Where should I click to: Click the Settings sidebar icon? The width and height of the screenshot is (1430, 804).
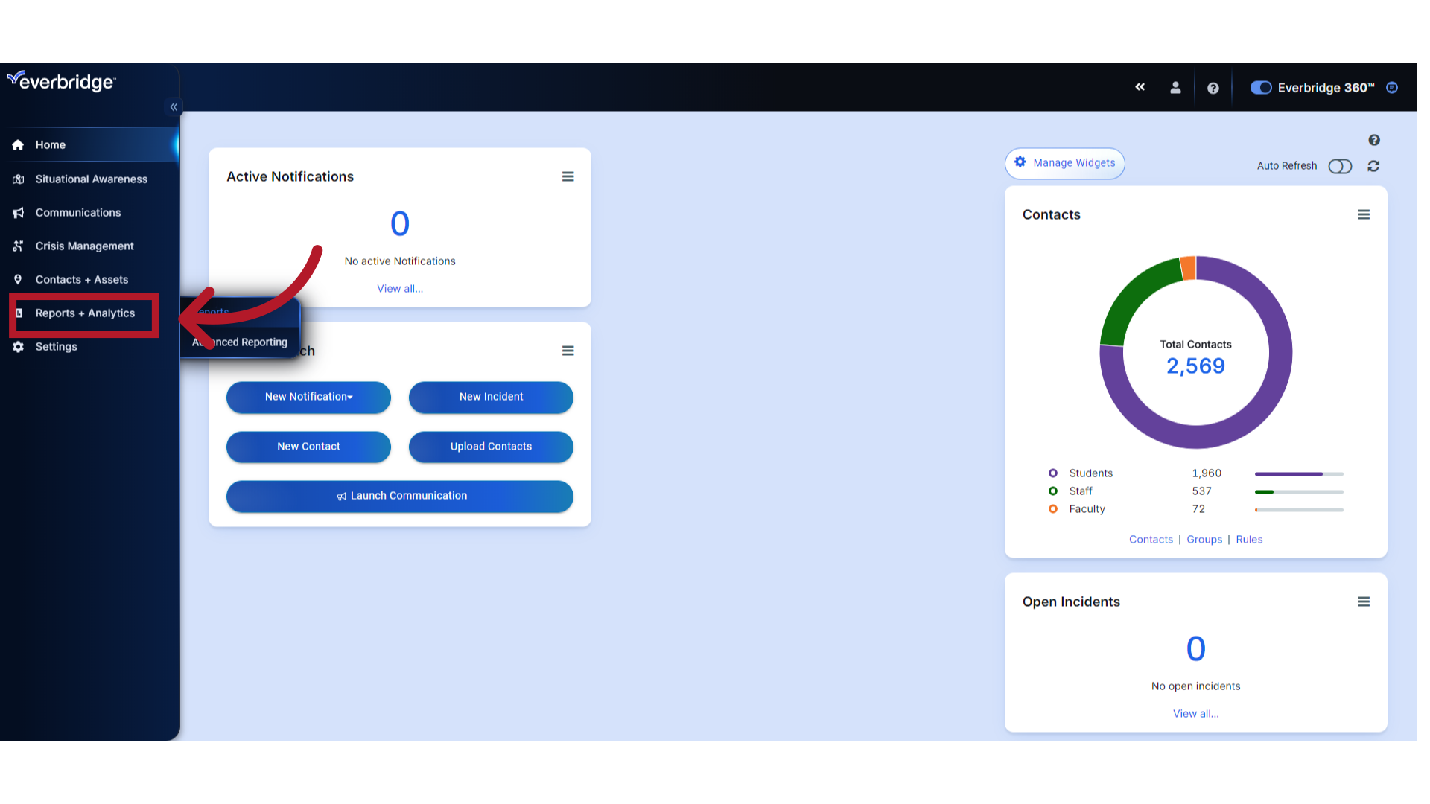(22, 346)
